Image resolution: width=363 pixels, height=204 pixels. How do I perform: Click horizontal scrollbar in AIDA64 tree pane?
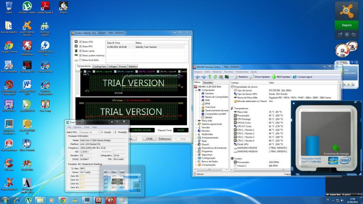(x=210, y=170)
